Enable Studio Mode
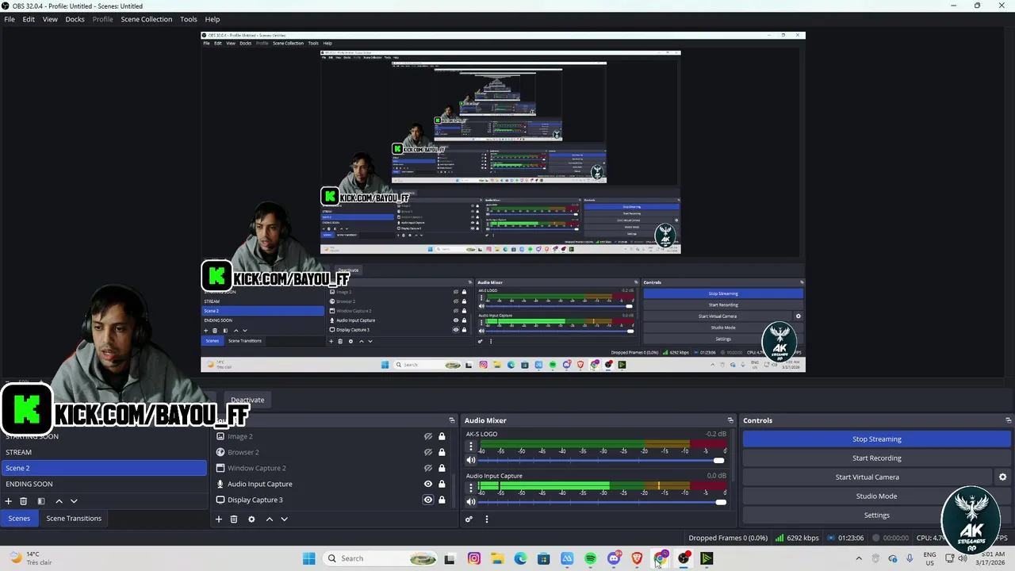This screenshot has width=1015, height=571. (x=877, y=496)
